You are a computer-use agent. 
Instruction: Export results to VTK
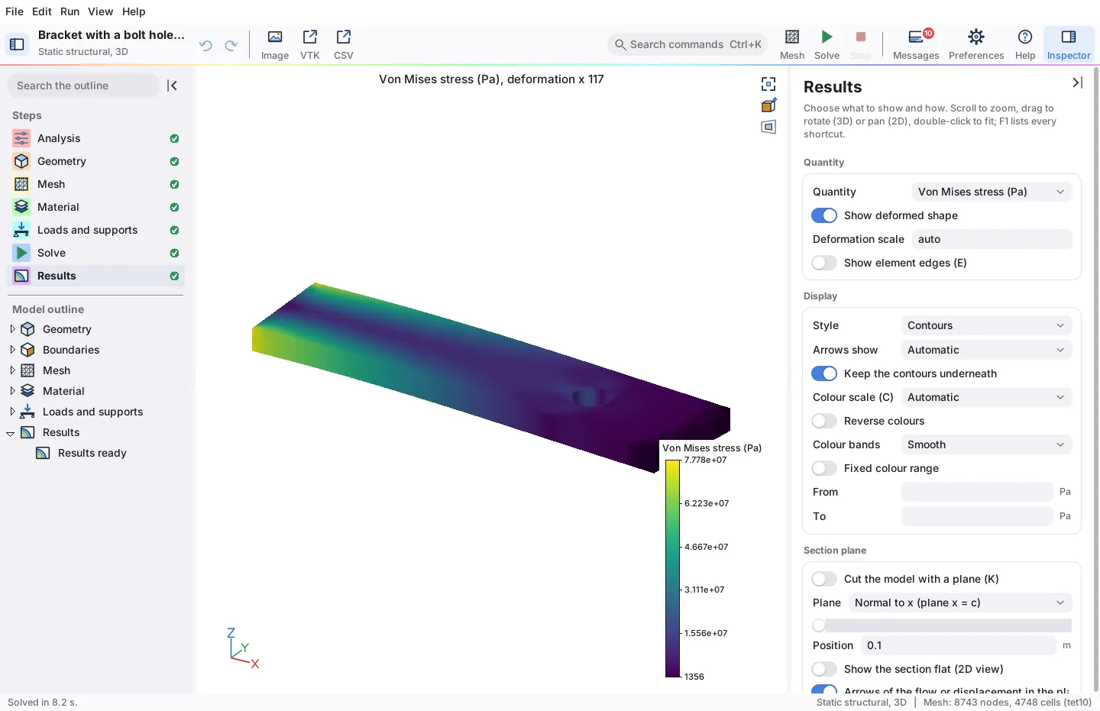click(x=310, y=44)
